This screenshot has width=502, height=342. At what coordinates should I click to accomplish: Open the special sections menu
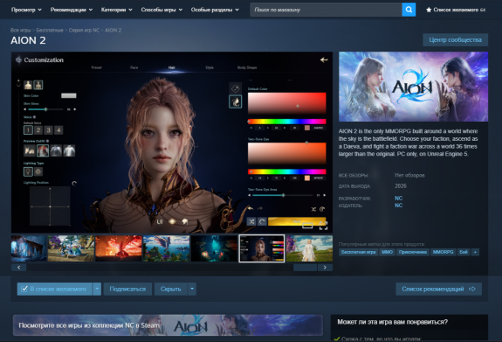pyautogui.click(x=215, y=10)
